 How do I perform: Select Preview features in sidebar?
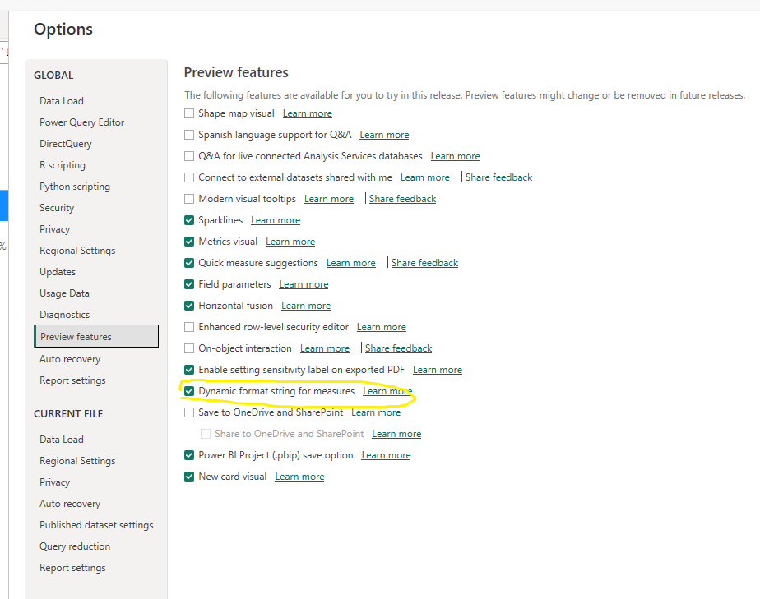[96, 336]
